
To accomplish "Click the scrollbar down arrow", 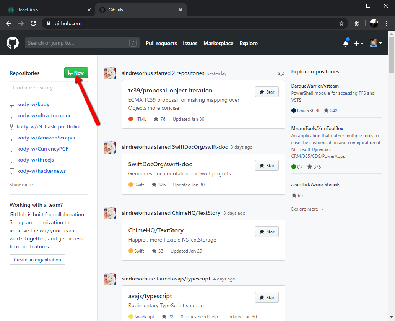I will (391, 317).
